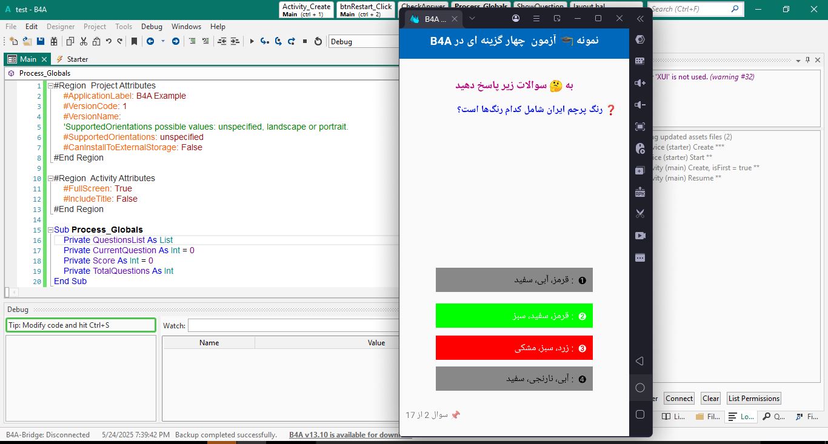Viewport: 828px width, 444px height.
Task: Collapse emulator sidebar with double chevron
Action: click(x=640, y=19)
